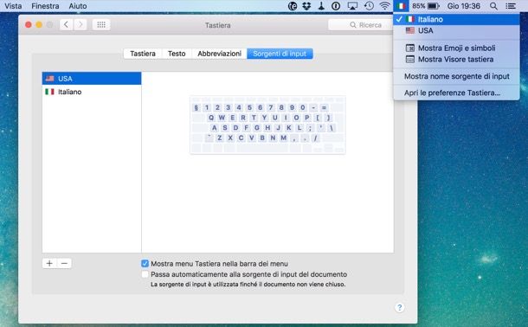
Task: Click Apri le preferenze Tastiera…
Action: click(x=456, y=93)
